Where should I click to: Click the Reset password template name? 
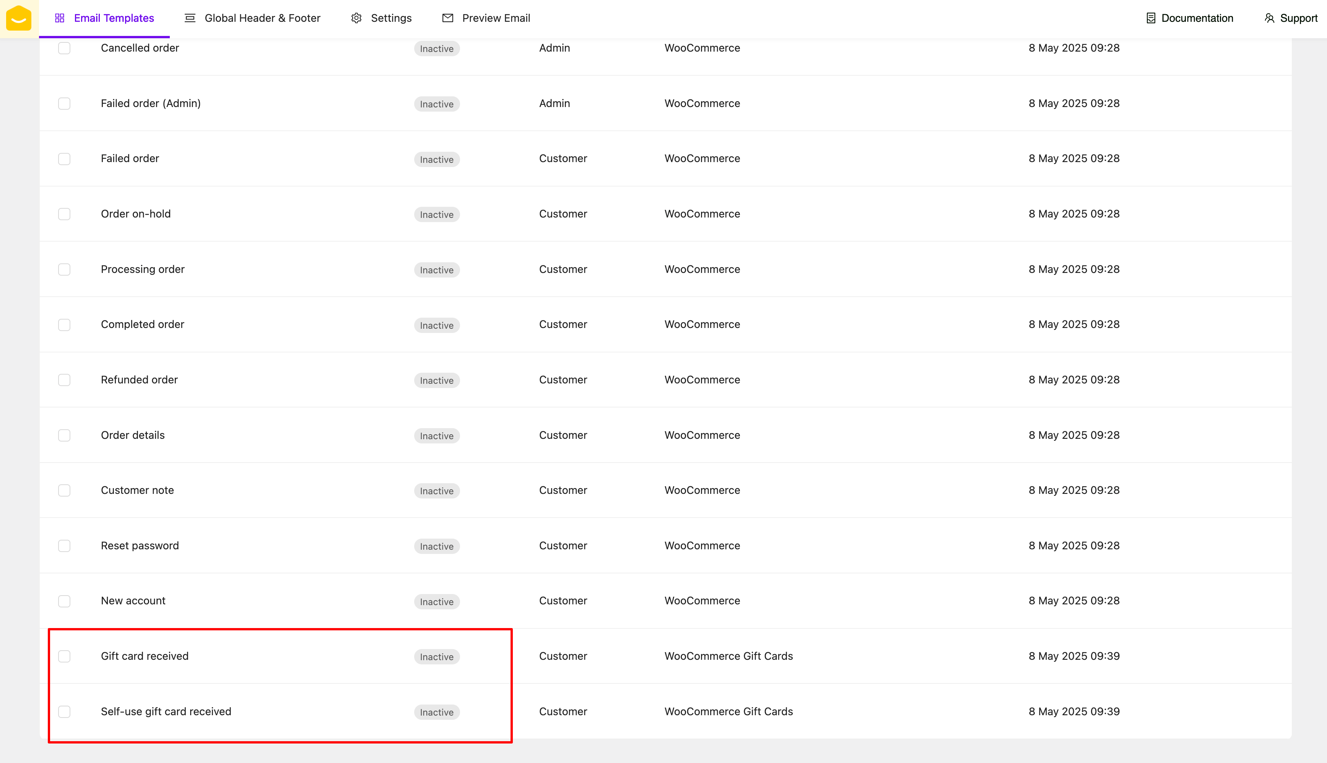140,545
